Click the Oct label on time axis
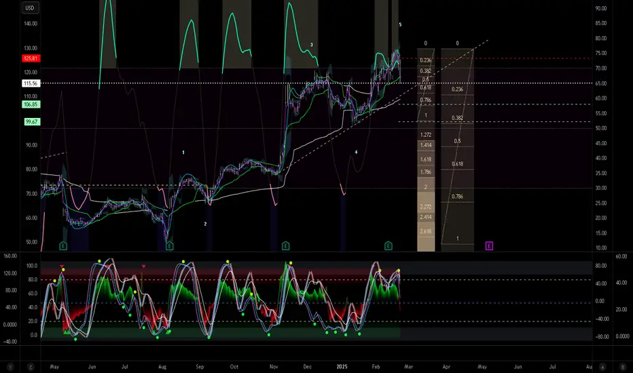This screenshot has width=633, height=373. (x=234, y=366)
